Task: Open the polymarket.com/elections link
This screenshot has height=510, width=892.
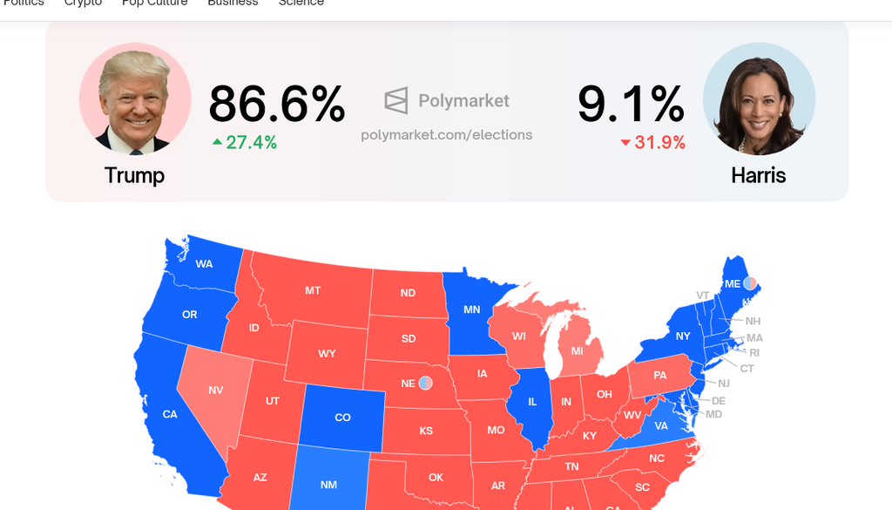Action: (x=447, y=135)
